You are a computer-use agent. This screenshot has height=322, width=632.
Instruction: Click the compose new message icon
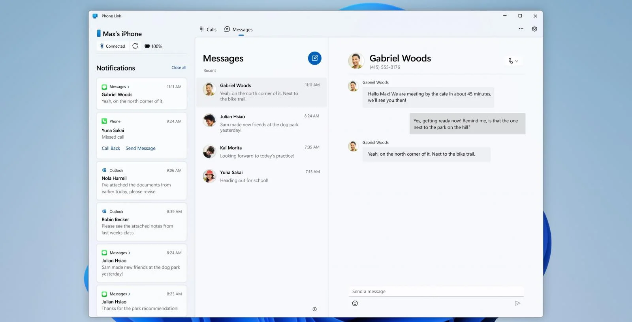click(x=314, y=58)
